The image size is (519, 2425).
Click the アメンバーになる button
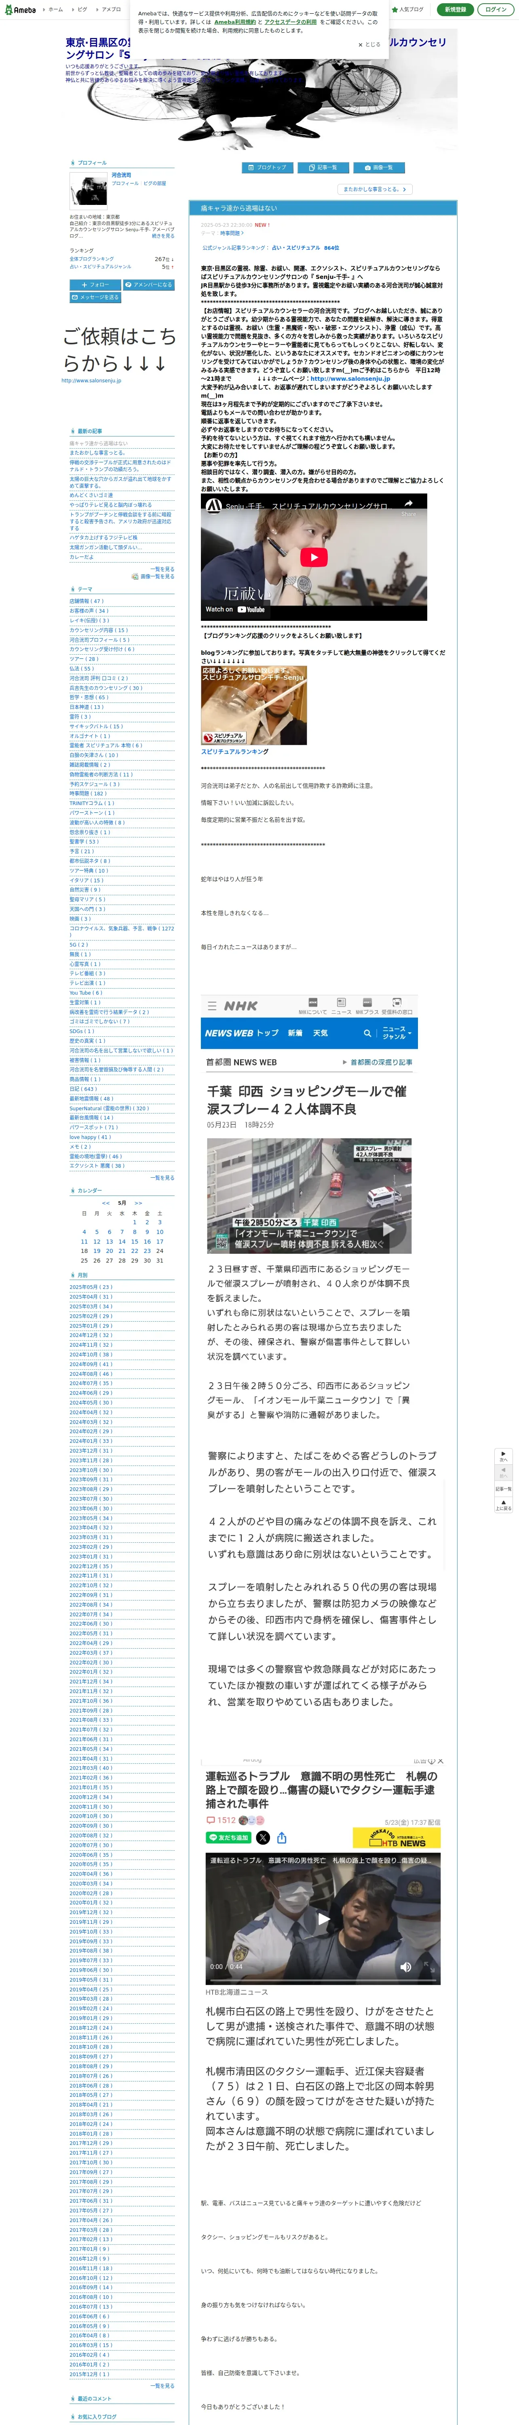pyautogui.click(x=149, y=284)
